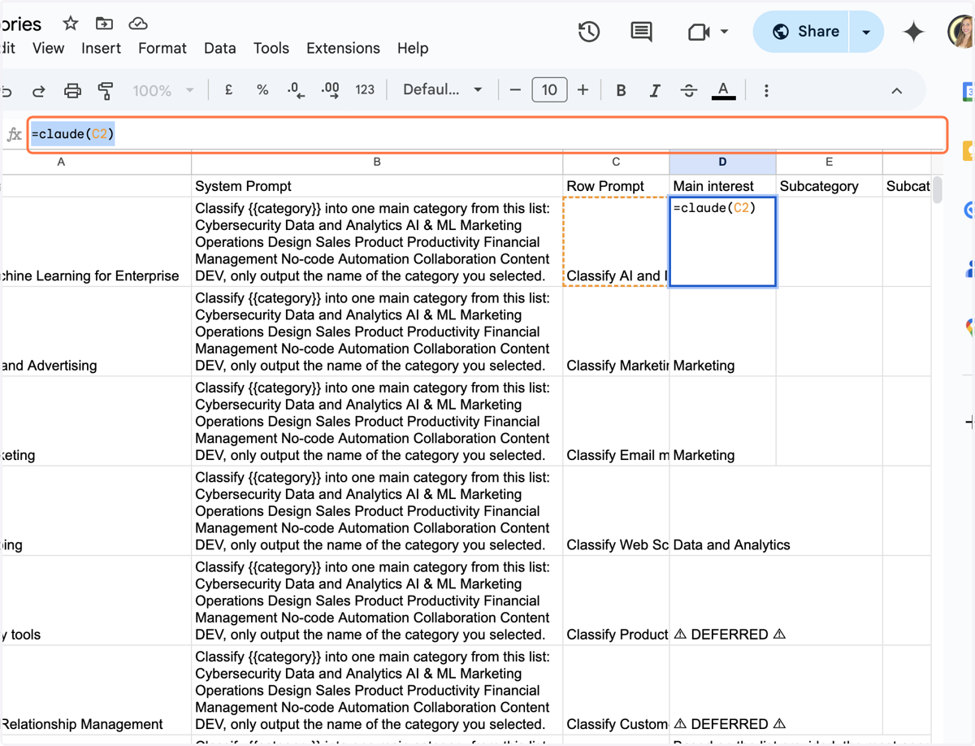Select the Classify Custom cell
975x746 pixels.
pyautogui.click(x=616, y=691)
